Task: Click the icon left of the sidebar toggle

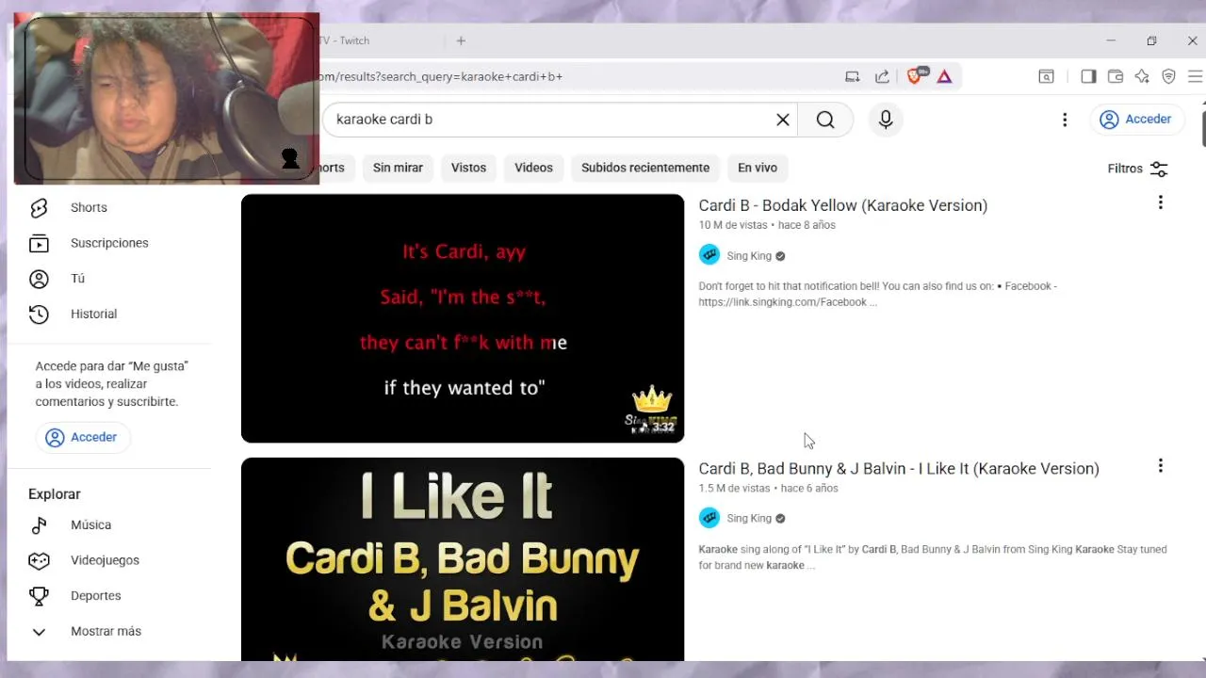Action: pyautogui.click(x=1046, y=76)
